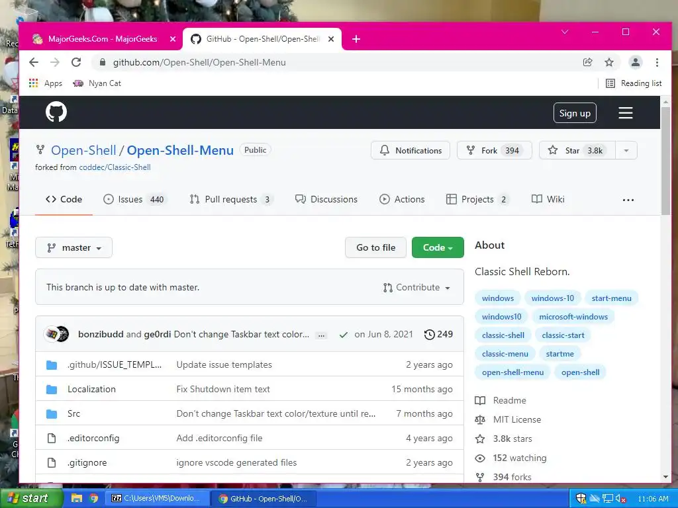Star the repository
This screenshot has width=678, height=508.
[577, 150]
